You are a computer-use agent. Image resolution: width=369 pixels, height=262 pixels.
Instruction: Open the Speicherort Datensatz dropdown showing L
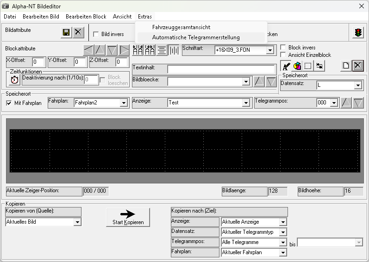358,85
